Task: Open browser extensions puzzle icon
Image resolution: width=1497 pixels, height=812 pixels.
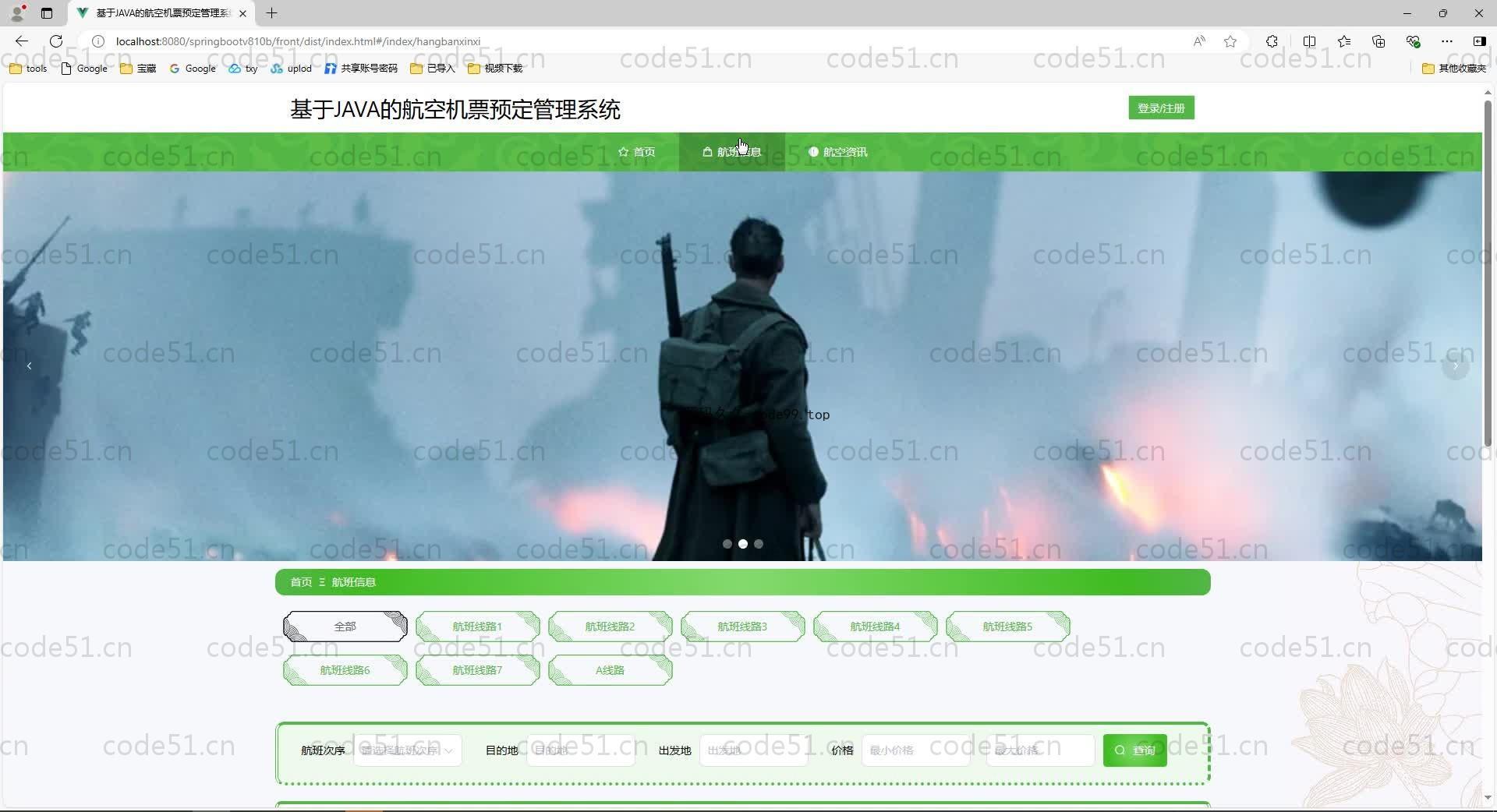Action: [x=1272, y=41]
